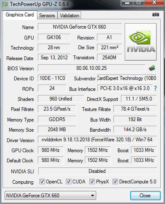Click the NVIDIA SLI Disabled field
Viewport: 165px width, 204px height.
click(x=97, y=171)
